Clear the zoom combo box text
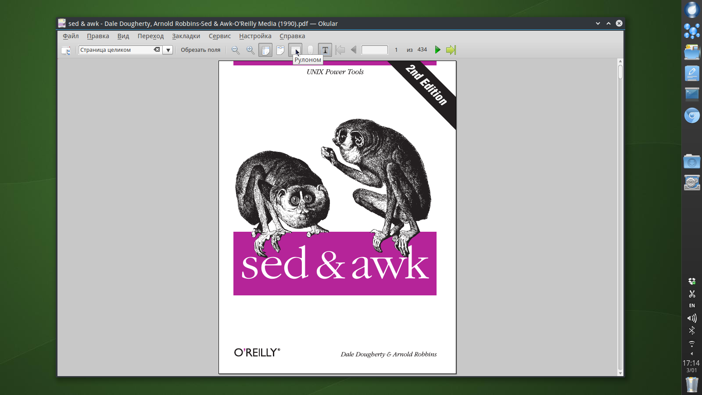This screenshot has width=702, height=395. click(157, 50)
